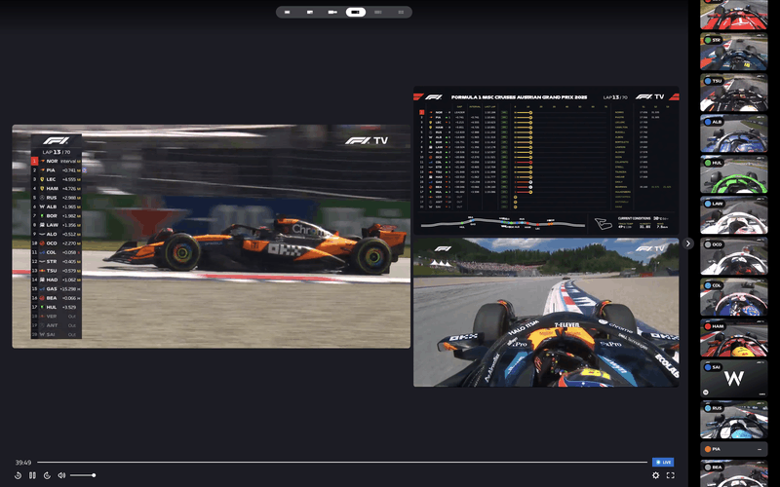Select the fifth dimmed layout icon
The width and height of the screenshot is (780, 487).
point(378,12)
